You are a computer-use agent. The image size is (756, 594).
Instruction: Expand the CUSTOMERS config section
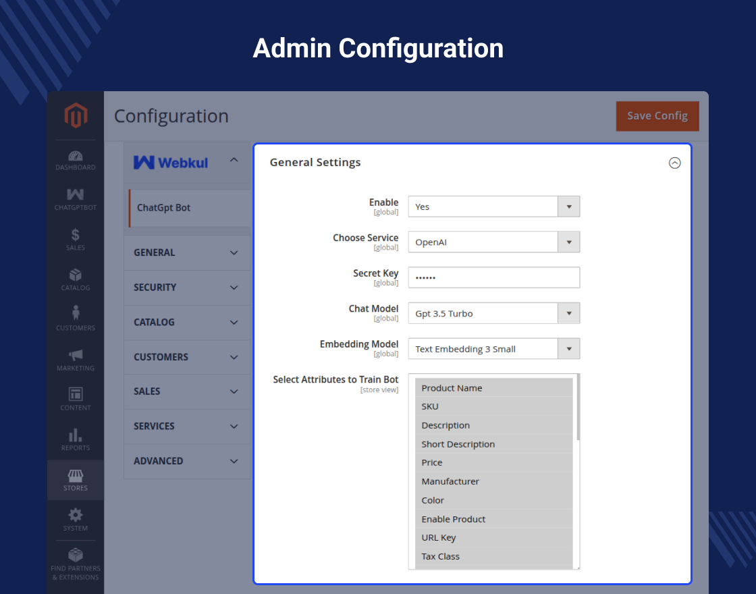(187, 357)
